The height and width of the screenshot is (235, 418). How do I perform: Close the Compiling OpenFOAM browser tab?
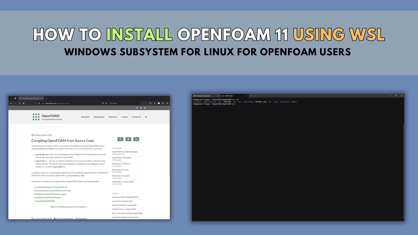pos(42,98)
